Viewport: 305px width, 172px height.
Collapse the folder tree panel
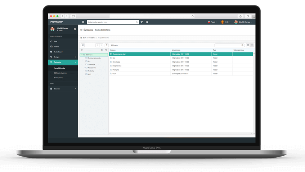82,50
